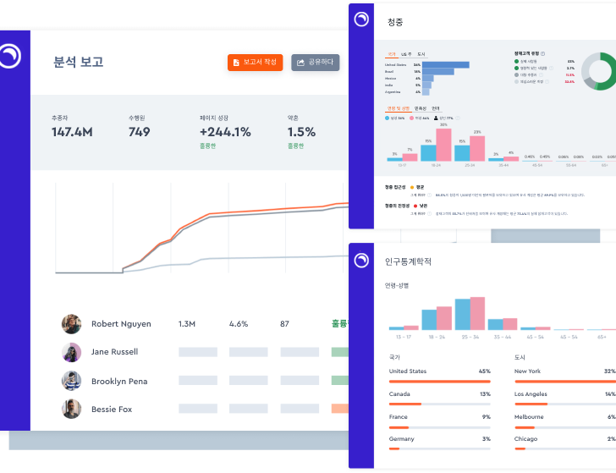Click the logo icon in the 청중 panel
The height and width of the screenshot is (473, 616).
(x=361, y=19)
